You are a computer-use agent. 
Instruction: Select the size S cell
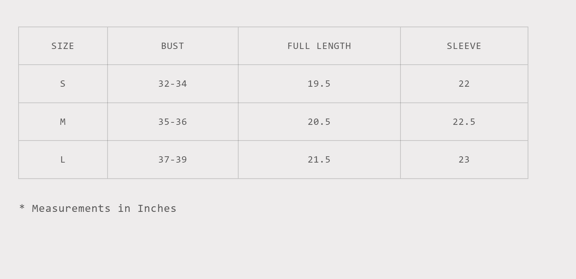point(63,84)
